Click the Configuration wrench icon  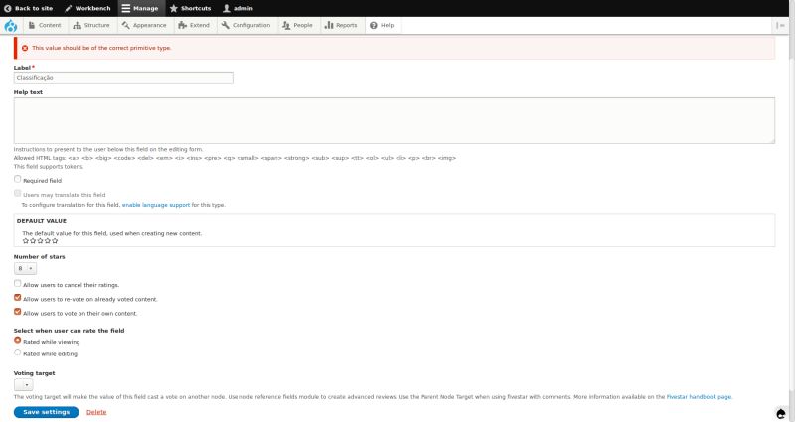point(226,25)
